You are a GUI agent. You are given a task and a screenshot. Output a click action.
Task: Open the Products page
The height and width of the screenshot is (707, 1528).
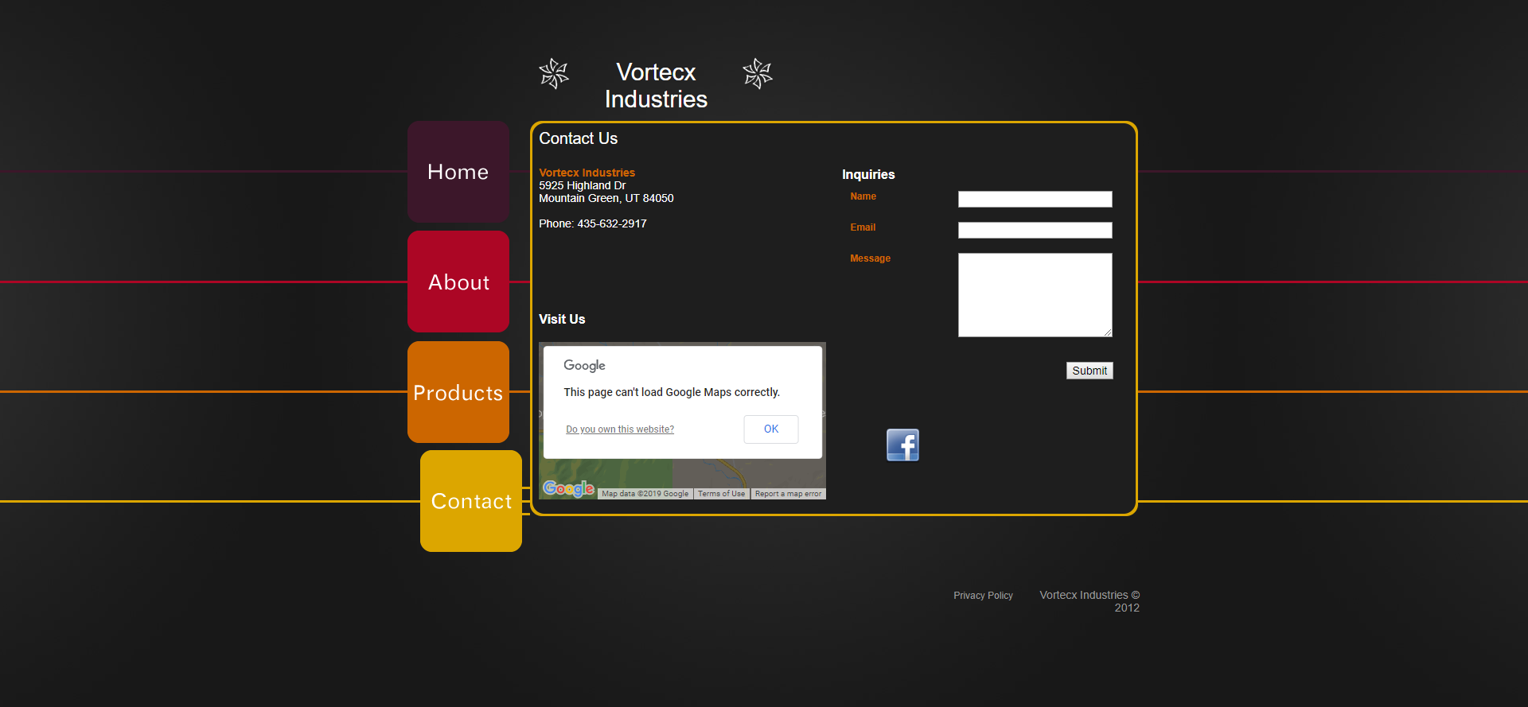coord(458,392)
